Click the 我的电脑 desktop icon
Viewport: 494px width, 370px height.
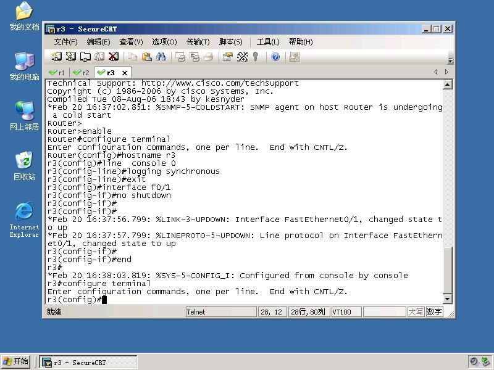24,66
